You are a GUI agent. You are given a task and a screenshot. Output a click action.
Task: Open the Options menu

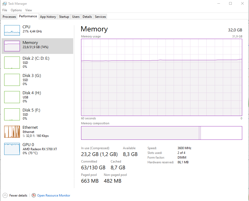coord(16,10)
